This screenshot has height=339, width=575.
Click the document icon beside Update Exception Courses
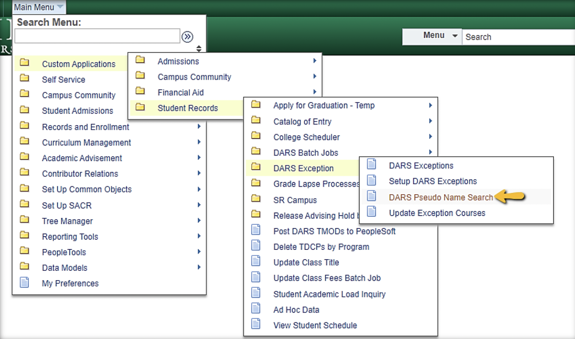371,212
